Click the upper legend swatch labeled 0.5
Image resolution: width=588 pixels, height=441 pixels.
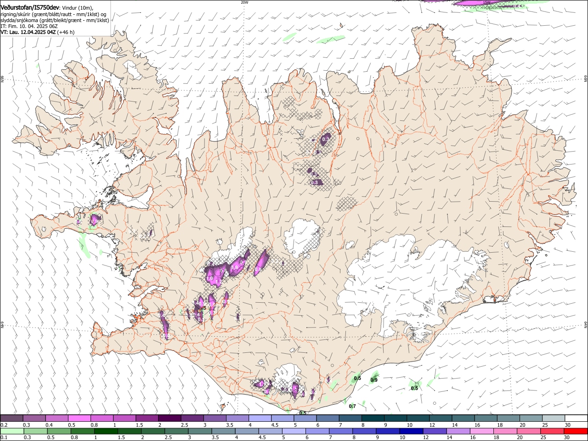(x=79, y=418)
